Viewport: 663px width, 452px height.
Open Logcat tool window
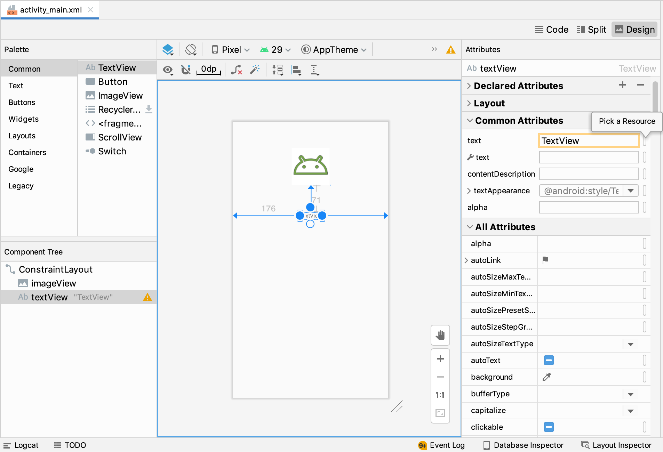coord(21,445)
